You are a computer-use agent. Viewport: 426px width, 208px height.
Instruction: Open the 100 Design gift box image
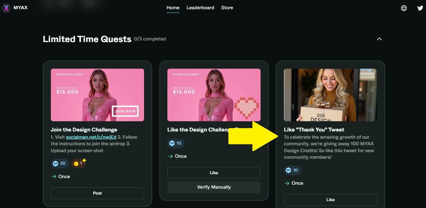(x=330, y=95)
